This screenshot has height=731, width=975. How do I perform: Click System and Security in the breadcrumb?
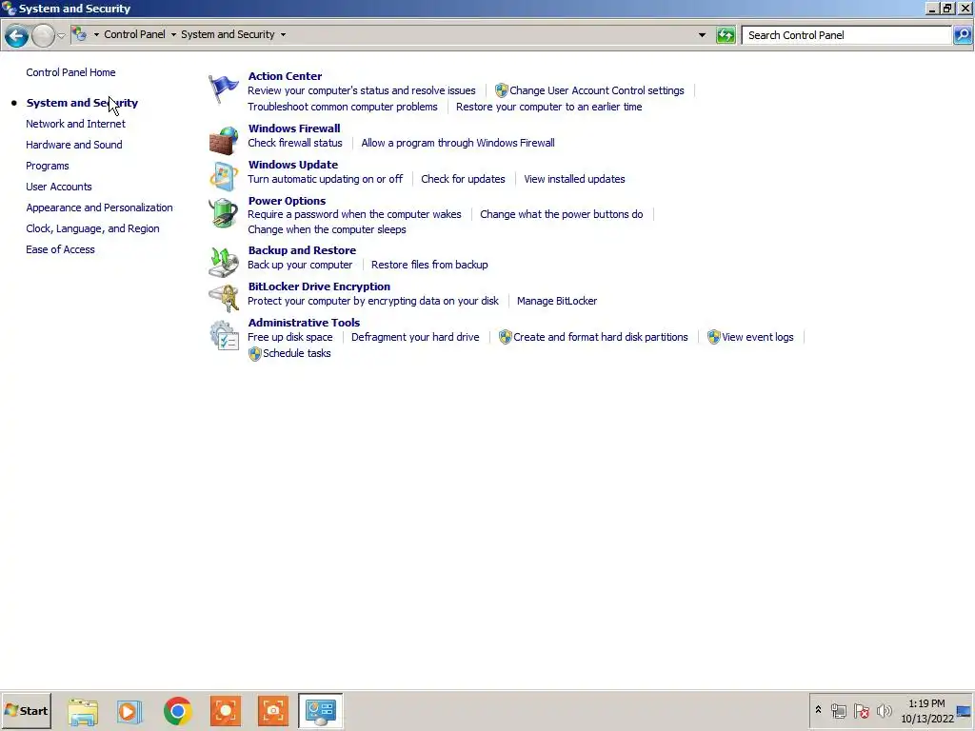(x=228, y=34)
